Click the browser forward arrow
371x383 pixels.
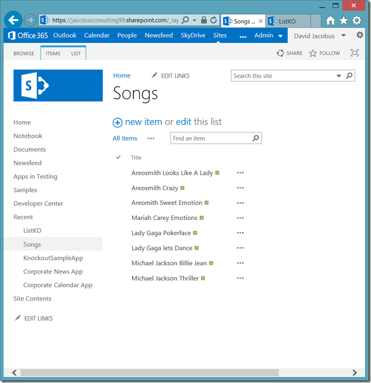pos(30,20)
